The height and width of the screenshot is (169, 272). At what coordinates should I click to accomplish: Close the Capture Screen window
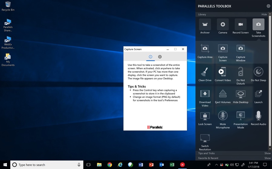(183, 49)
